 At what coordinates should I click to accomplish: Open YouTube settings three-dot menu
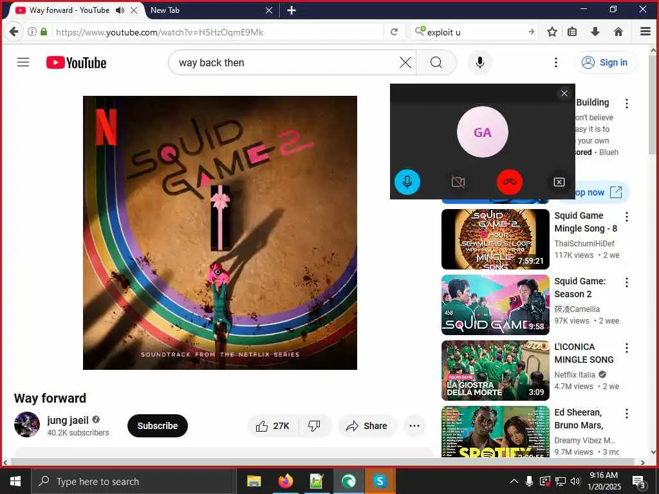point(555,62)
